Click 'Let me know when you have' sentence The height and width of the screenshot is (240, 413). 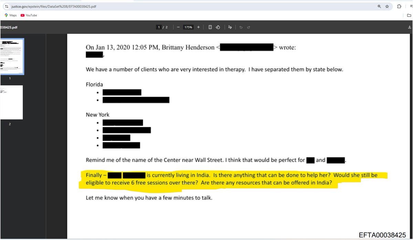149,198
